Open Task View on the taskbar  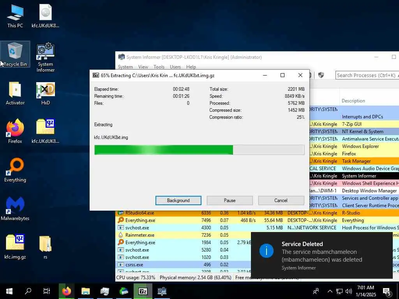pos(47,291)
